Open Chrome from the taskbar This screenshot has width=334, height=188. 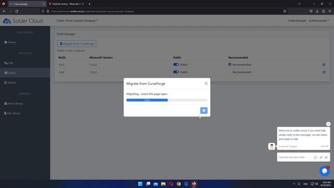(178, 184)
